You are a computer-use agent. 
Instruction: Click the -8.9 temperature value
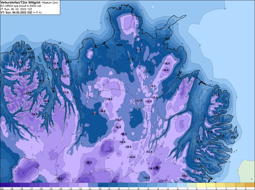tap(29, 49)
